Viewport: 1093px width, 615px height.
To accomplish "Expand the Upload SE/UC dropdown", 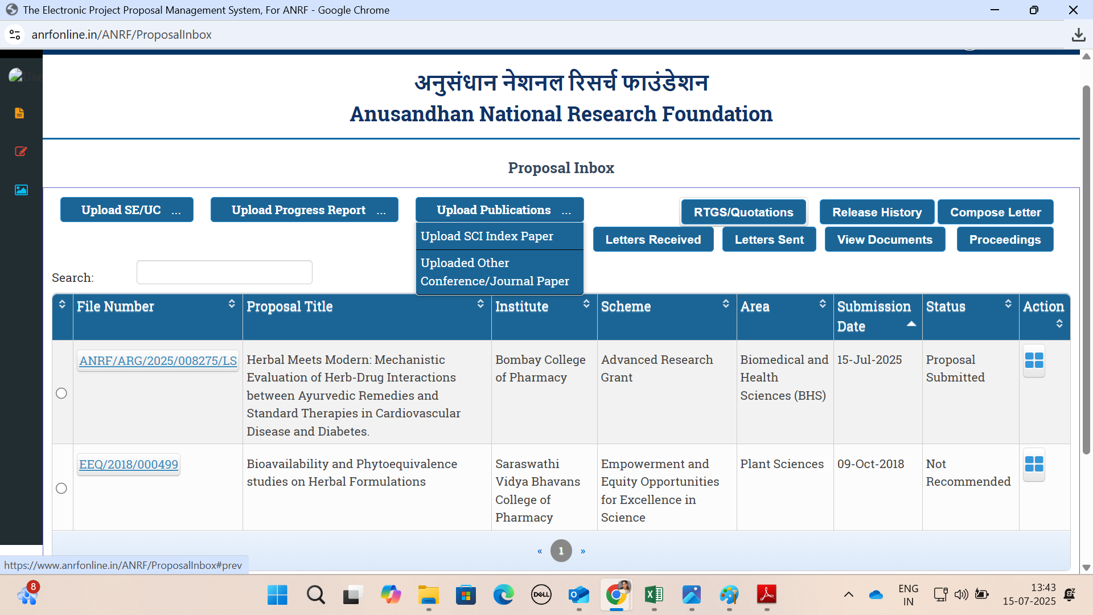I will pyautogui.click(x=127, y=210).
